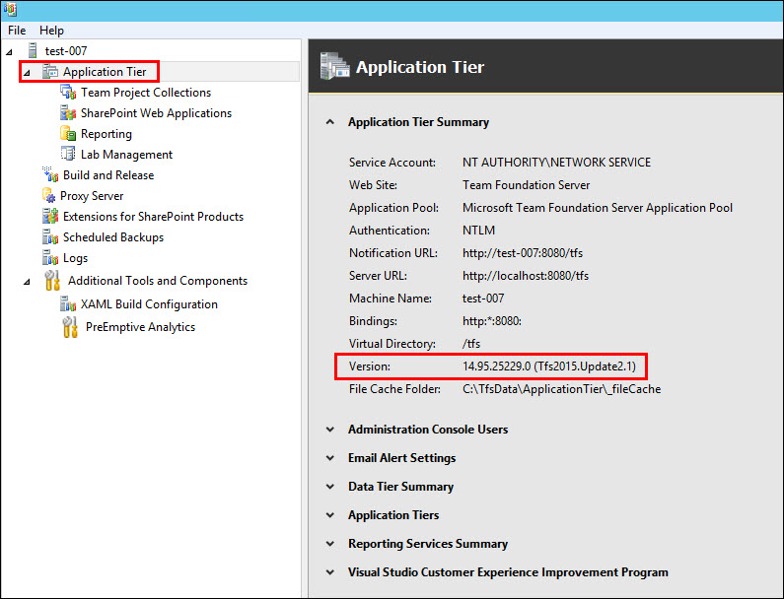Open the Help menu
This screenshot has height=599, width=784.
pyautogui.click(x=51, y=31)
